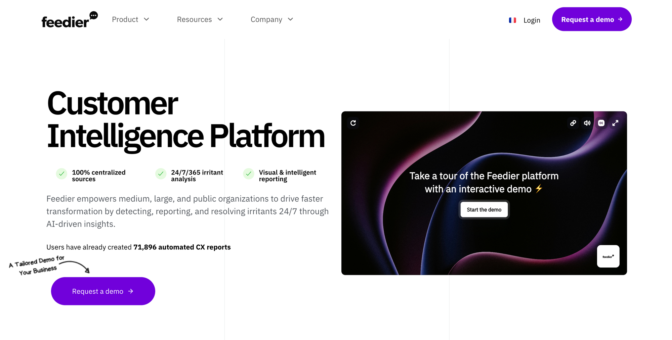Select the French flag language icon
Viewport: 672px width, 340px height.
point(512,20)
